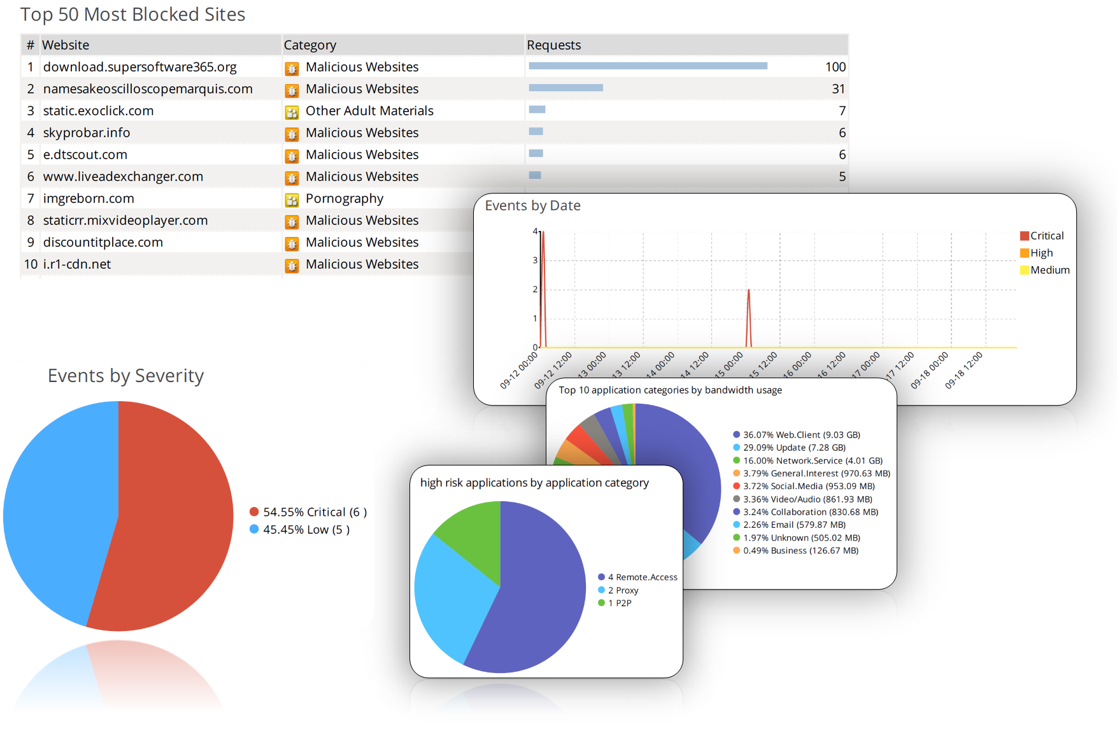
Task: Click 54.55% Critical legend entry
Action: [x=308, y=512]
